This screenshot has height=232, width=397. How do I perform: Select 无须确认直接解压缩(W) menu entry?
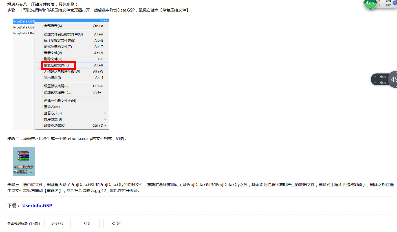coord(72,72)
